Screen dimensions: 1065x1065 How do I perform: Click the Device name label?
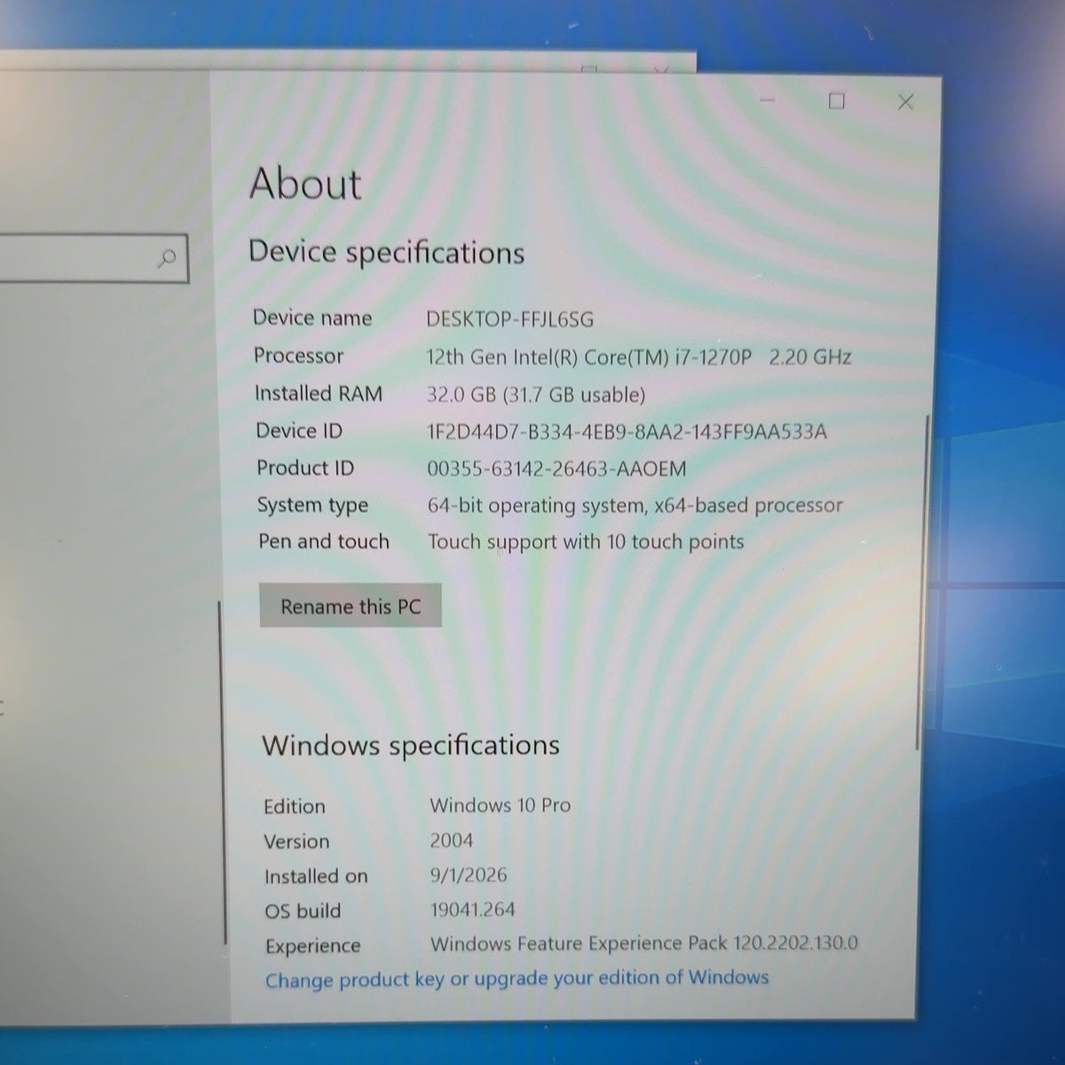312,318
